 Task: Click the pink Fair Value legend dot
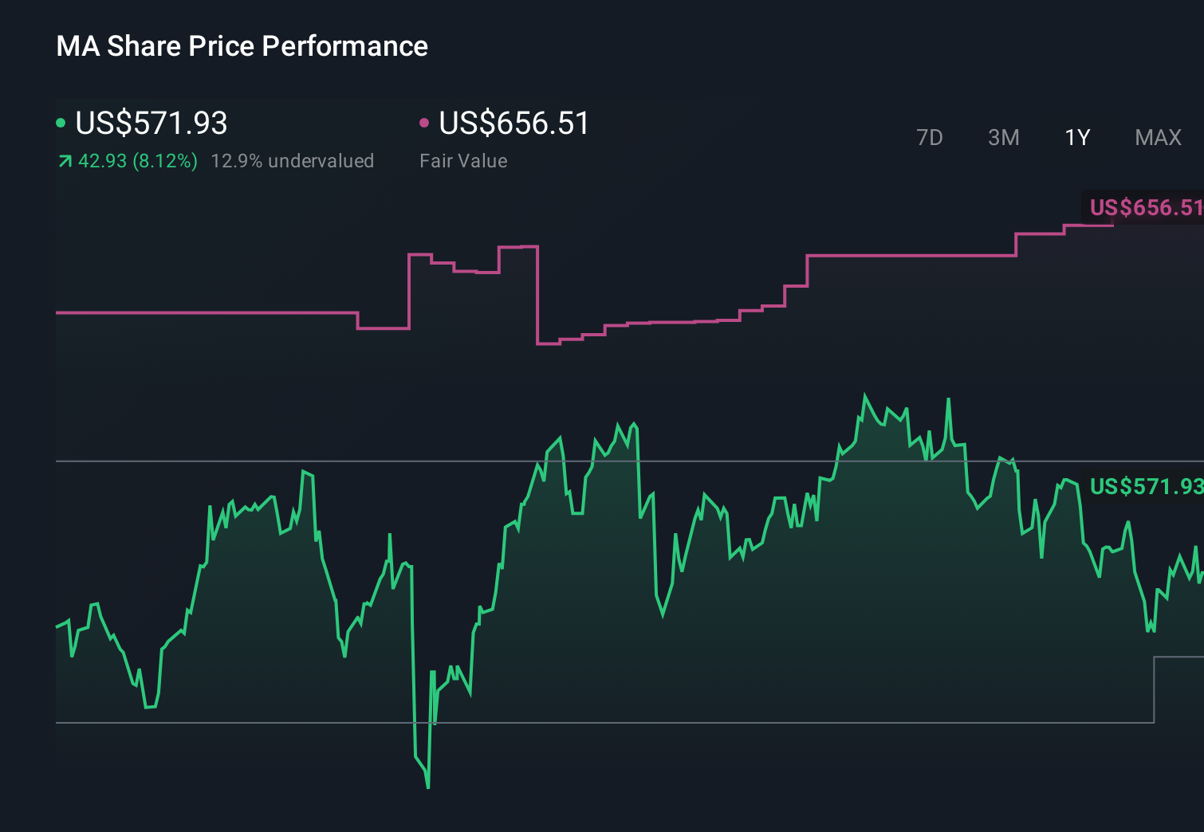[x=424, y=122]
